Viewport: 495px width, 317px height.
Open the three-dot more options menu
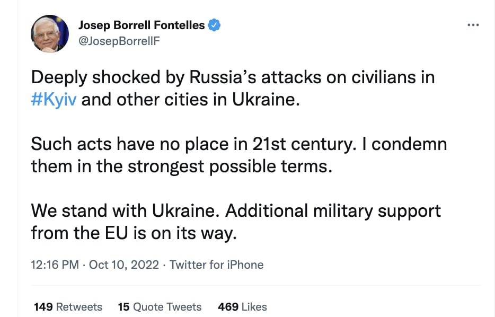pos(473,25)
